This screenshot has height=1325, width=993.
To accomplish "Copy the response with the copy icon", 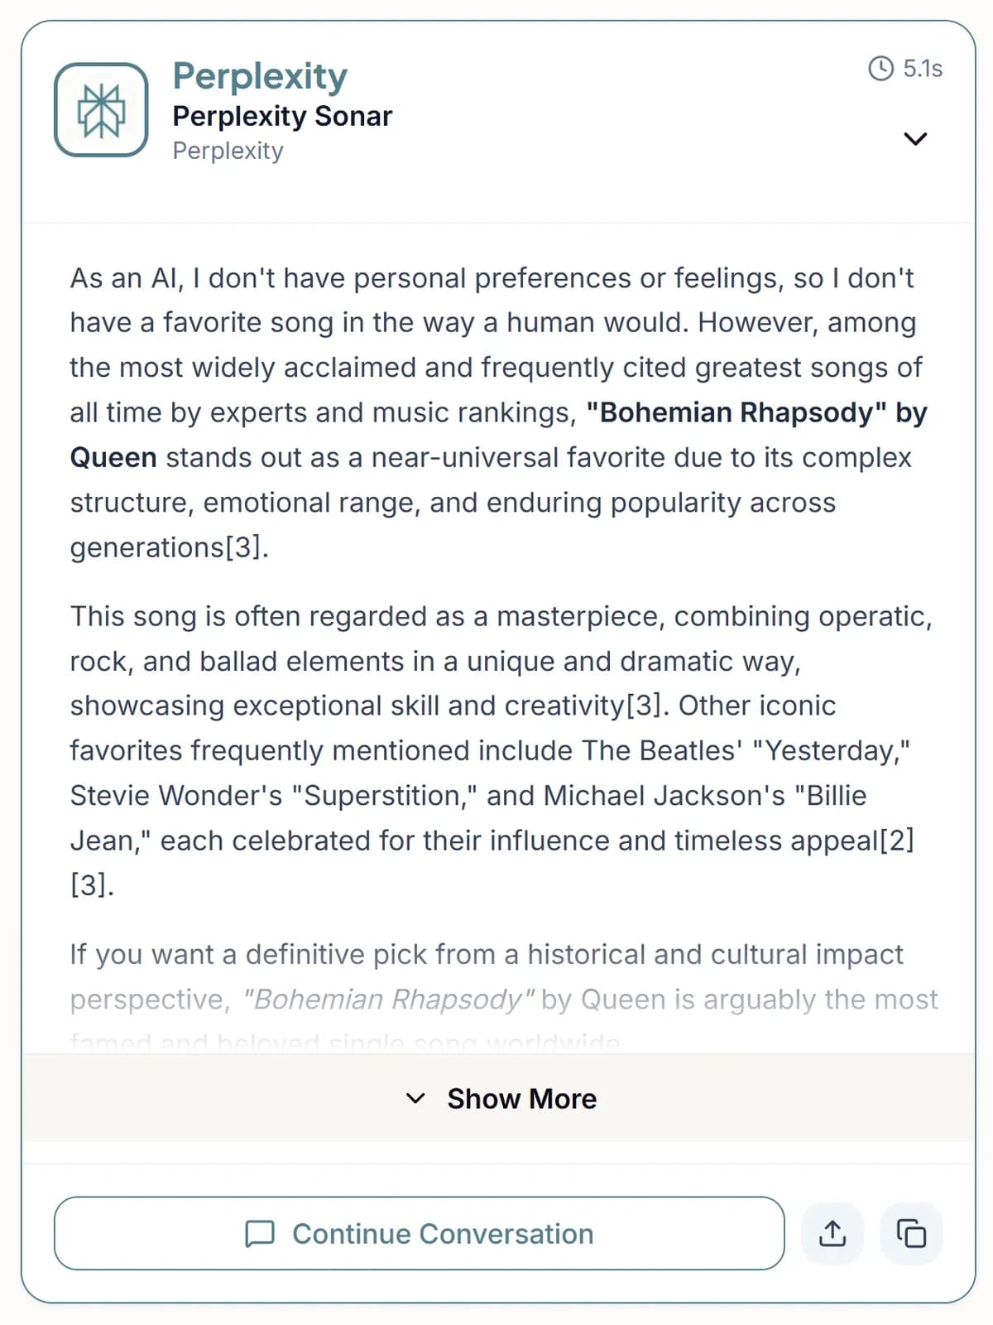I will (911, 1233).
